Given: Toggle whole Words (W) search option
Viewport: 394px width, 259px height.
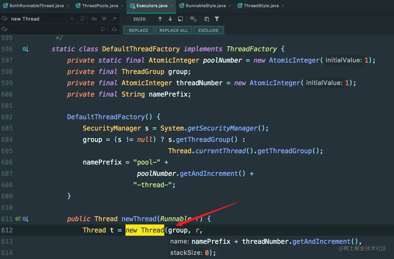Looking at the screenshot, I should point(104,19).
